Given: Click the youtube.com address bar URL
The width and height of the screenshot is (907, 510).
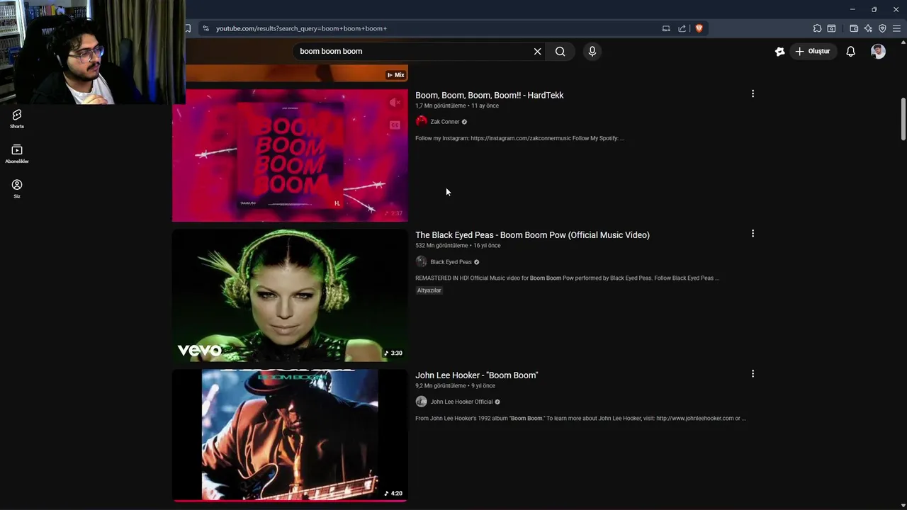Looking at the screenshot, I should (x=301, y=28).
